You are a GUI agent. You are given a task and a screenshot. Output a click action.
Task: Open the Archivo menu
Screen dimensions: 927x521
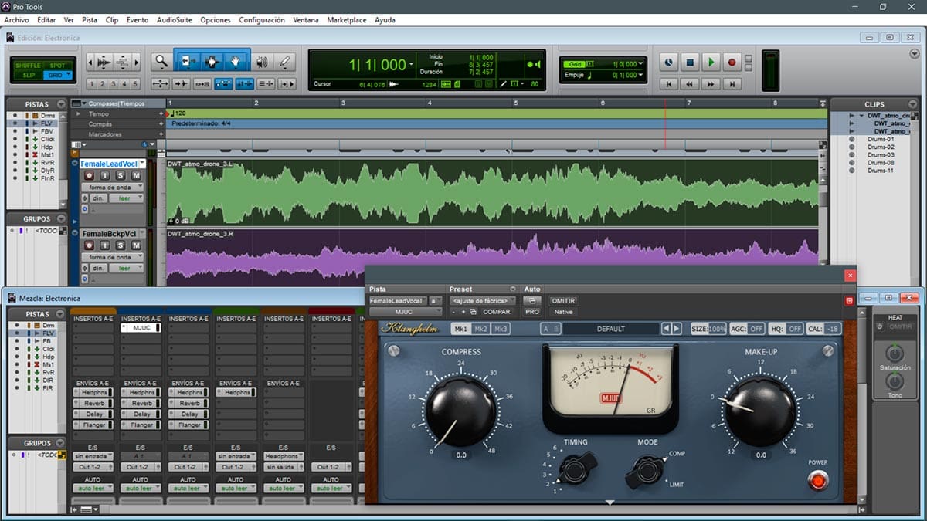tap(16, 20)
